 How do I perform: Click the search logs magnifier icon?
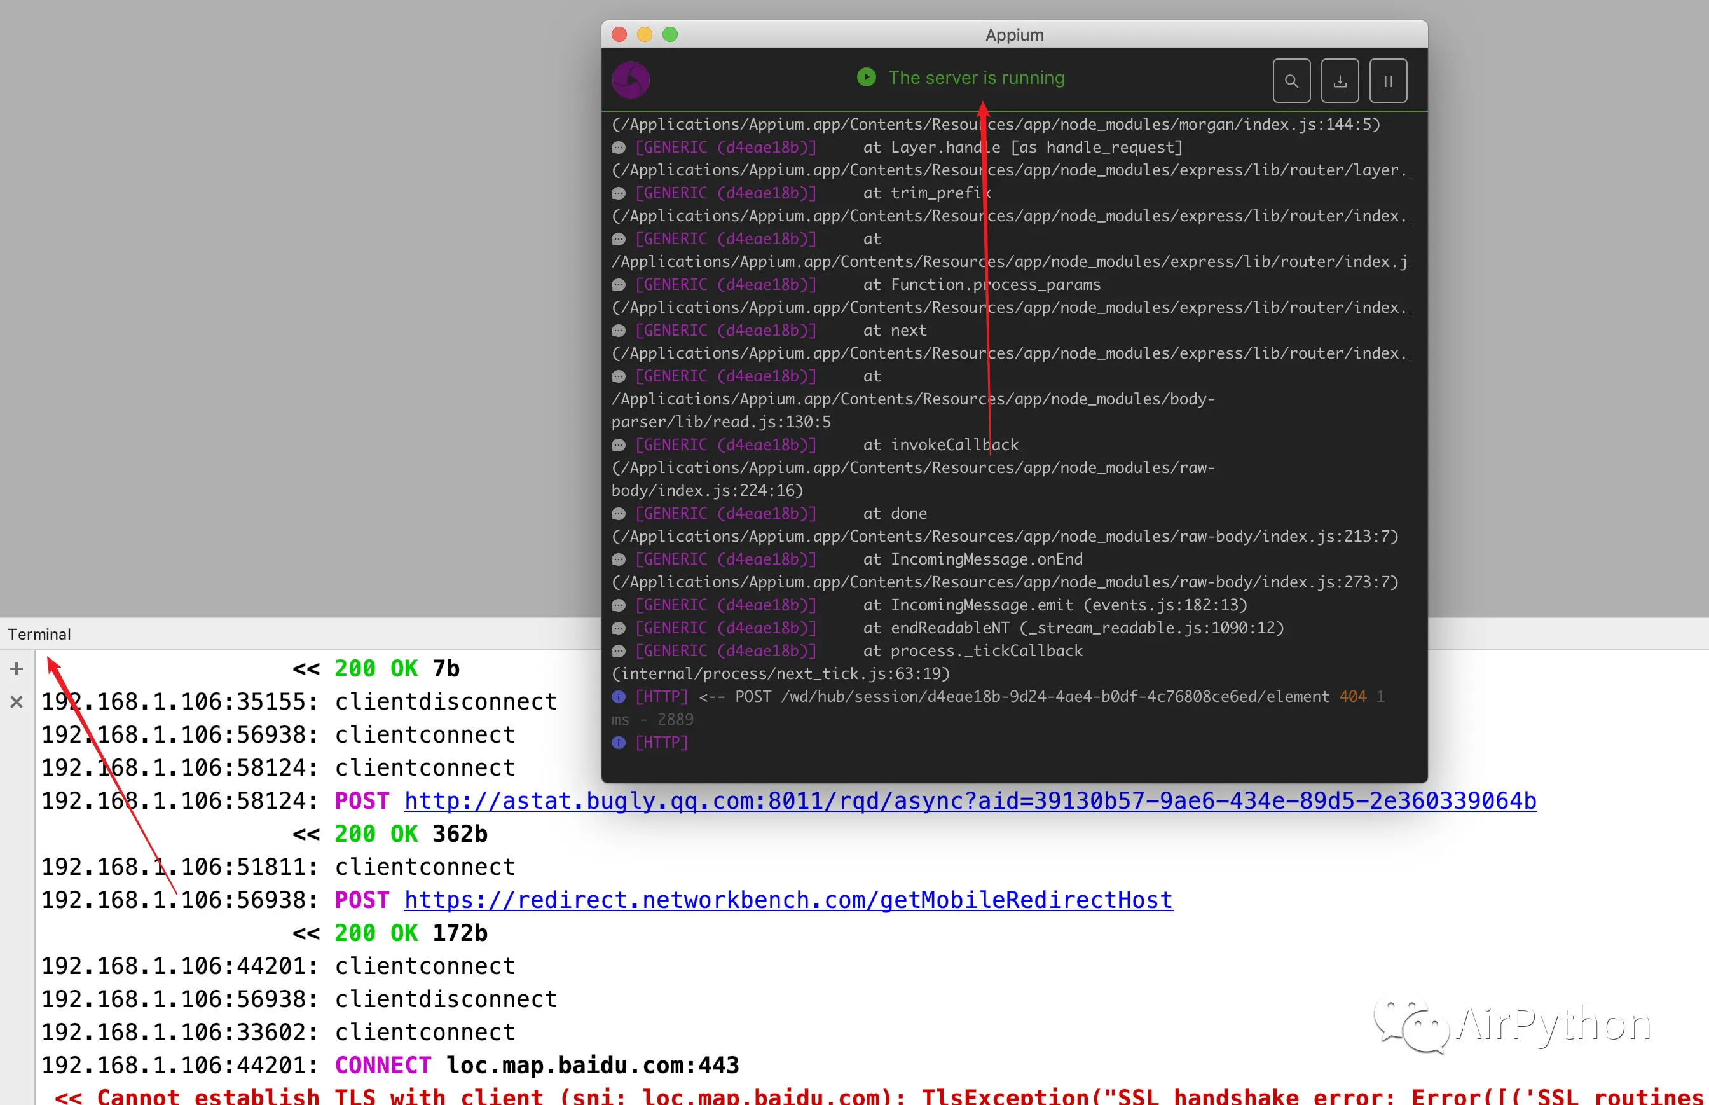tap(1291, 81)
